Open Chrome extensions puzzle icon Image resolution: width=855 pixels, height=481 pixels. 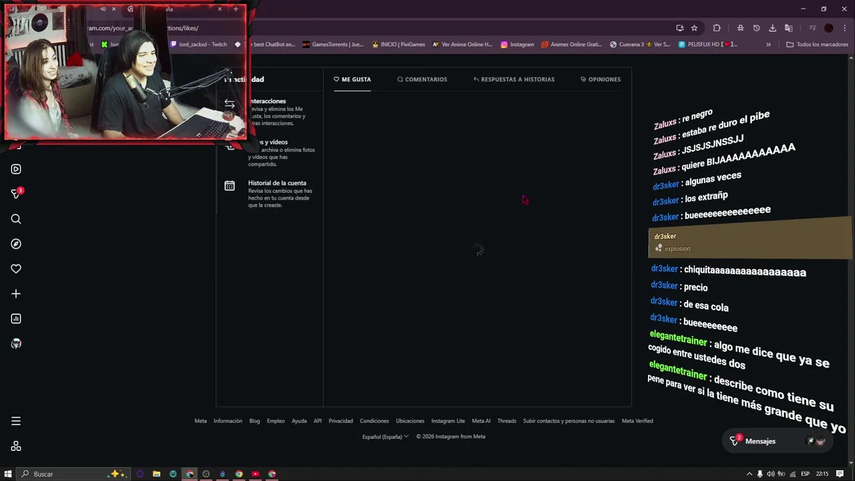(717, 28)
